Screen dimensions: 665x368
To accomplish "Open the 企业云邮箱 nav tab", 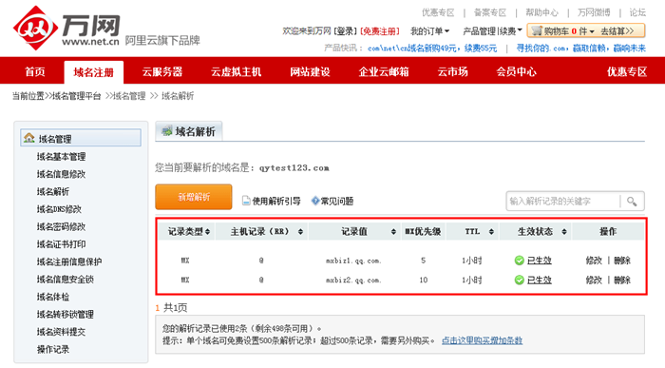I will tap(384, 71).
